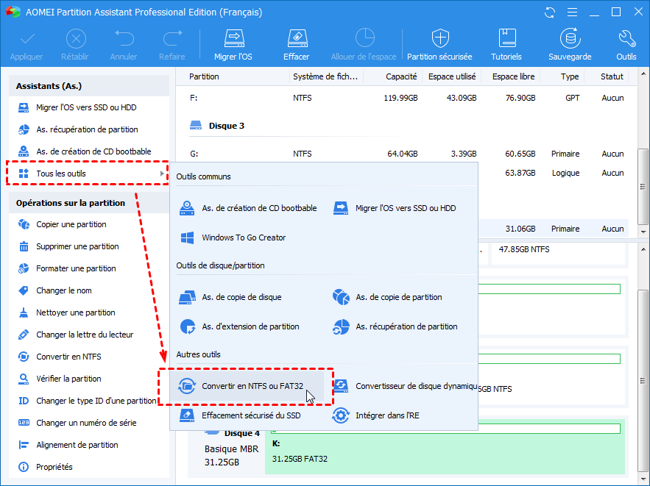650x486 pixels.
Task: Select Migrer l'OS vers SSD ou HDD in popup
Action: click(x=395, y=208)
